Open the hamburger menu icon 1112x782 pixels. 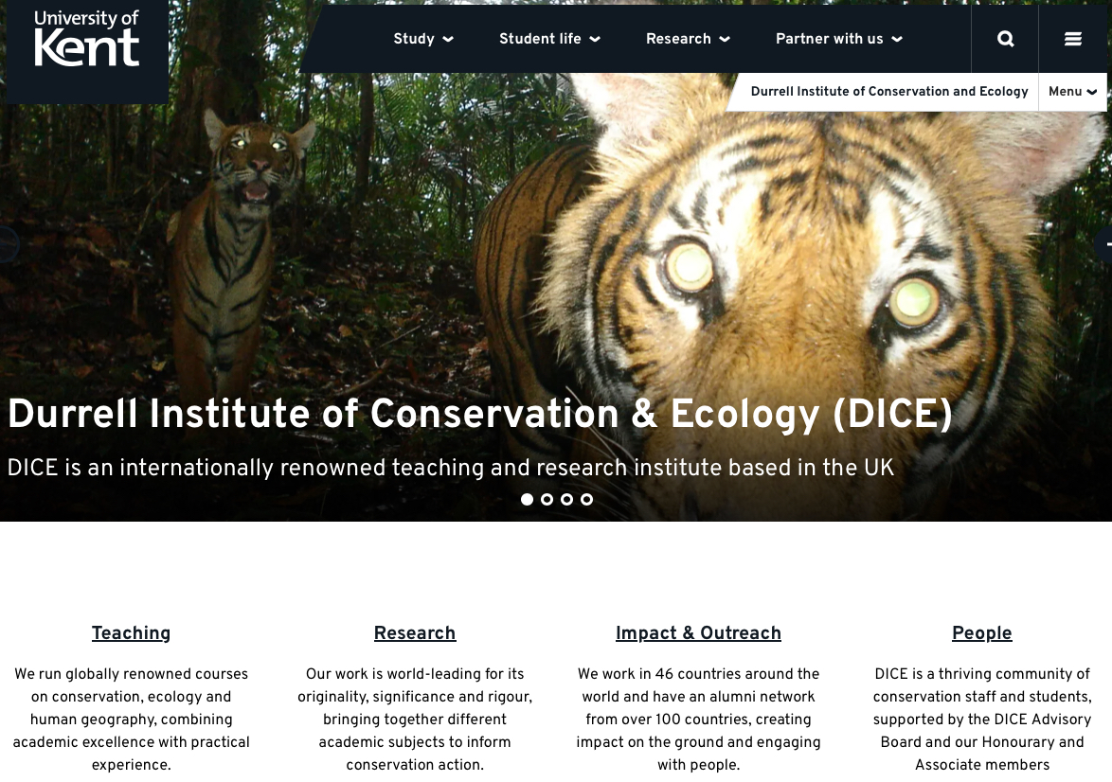pyautogui.click(x=1072, y=39)
